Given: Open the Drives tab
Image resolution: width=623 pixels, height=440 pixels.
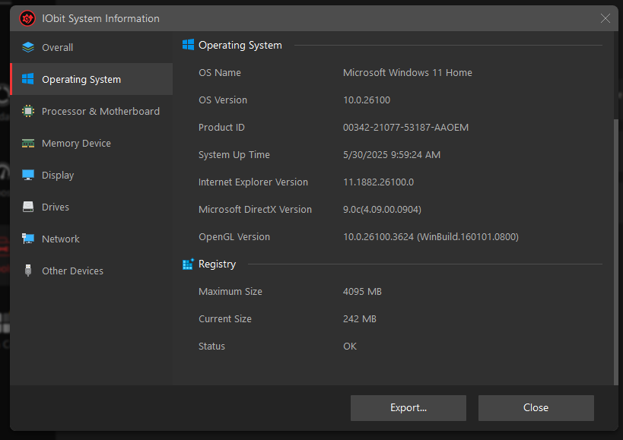Looking at the screenshot, I should point(91,207).
